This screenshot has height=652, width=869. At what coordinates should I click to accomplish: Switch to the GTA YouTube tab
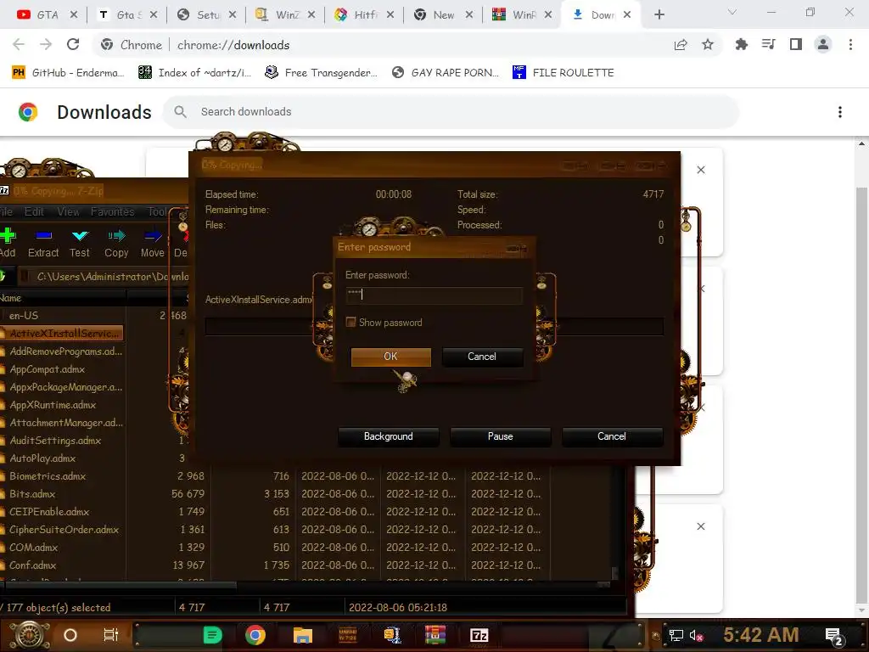coord(48,15)
